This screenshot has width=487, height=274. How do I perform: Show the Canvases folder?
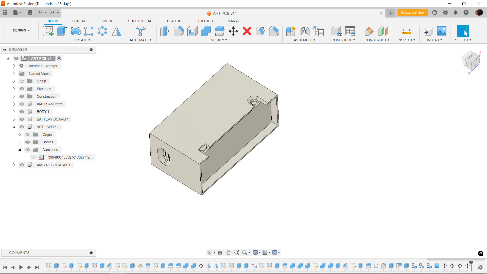(x=27, y=150)
